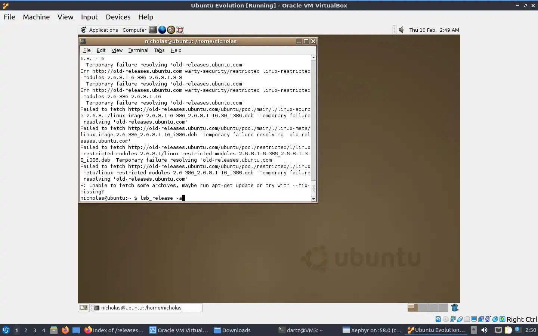
Task: Open the VirtualBox Devices menu
Action: pos(118,17)
